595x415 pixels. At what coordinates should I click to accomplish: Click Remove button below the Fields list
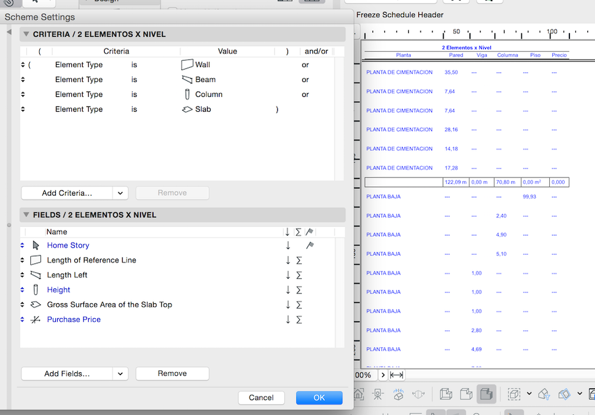172,373
